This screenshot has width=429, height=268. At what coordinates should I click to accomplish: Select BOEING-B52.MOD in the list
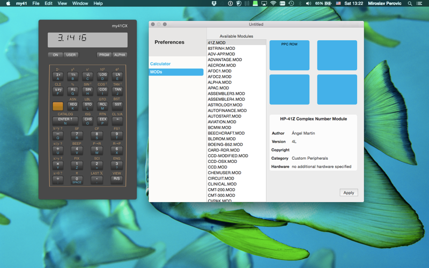click(236, 144)
